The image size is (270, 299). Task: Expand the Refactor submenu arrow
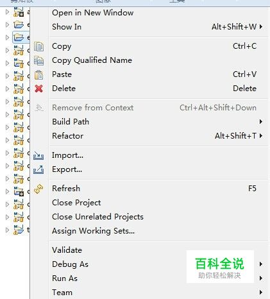click(261, 136)
